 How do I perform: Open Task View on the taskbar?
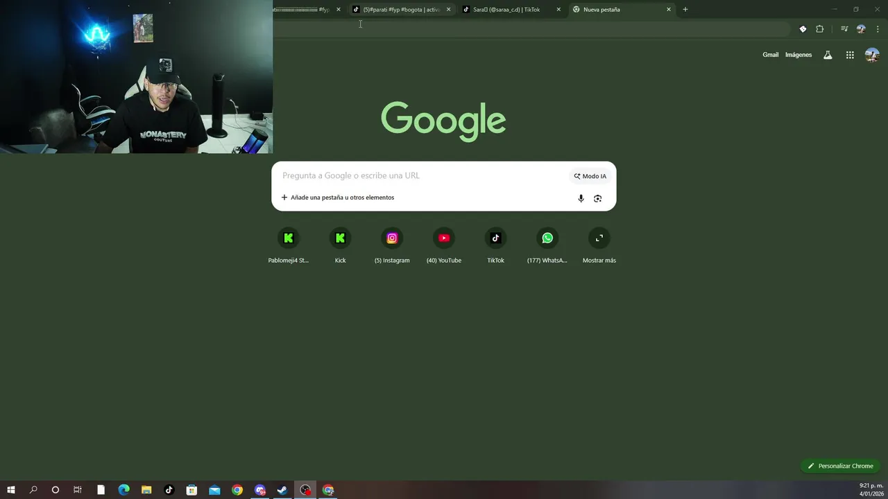[x=78, y=490]
